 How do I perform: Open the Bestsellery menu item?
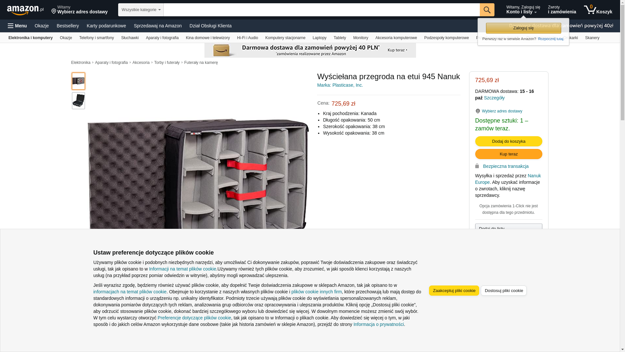pyautogui.click(x=68, y=26)
